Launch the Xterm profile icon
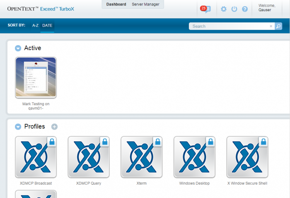Screen dimensions: 290x198 (x=142, y=157)
